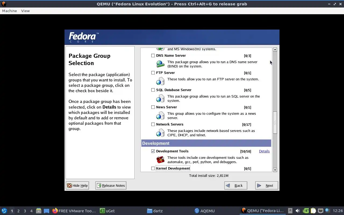This screenshot has height=215, width=344.
Task: Click the Kernel Development group label
Action: click(x=173, y=169)
